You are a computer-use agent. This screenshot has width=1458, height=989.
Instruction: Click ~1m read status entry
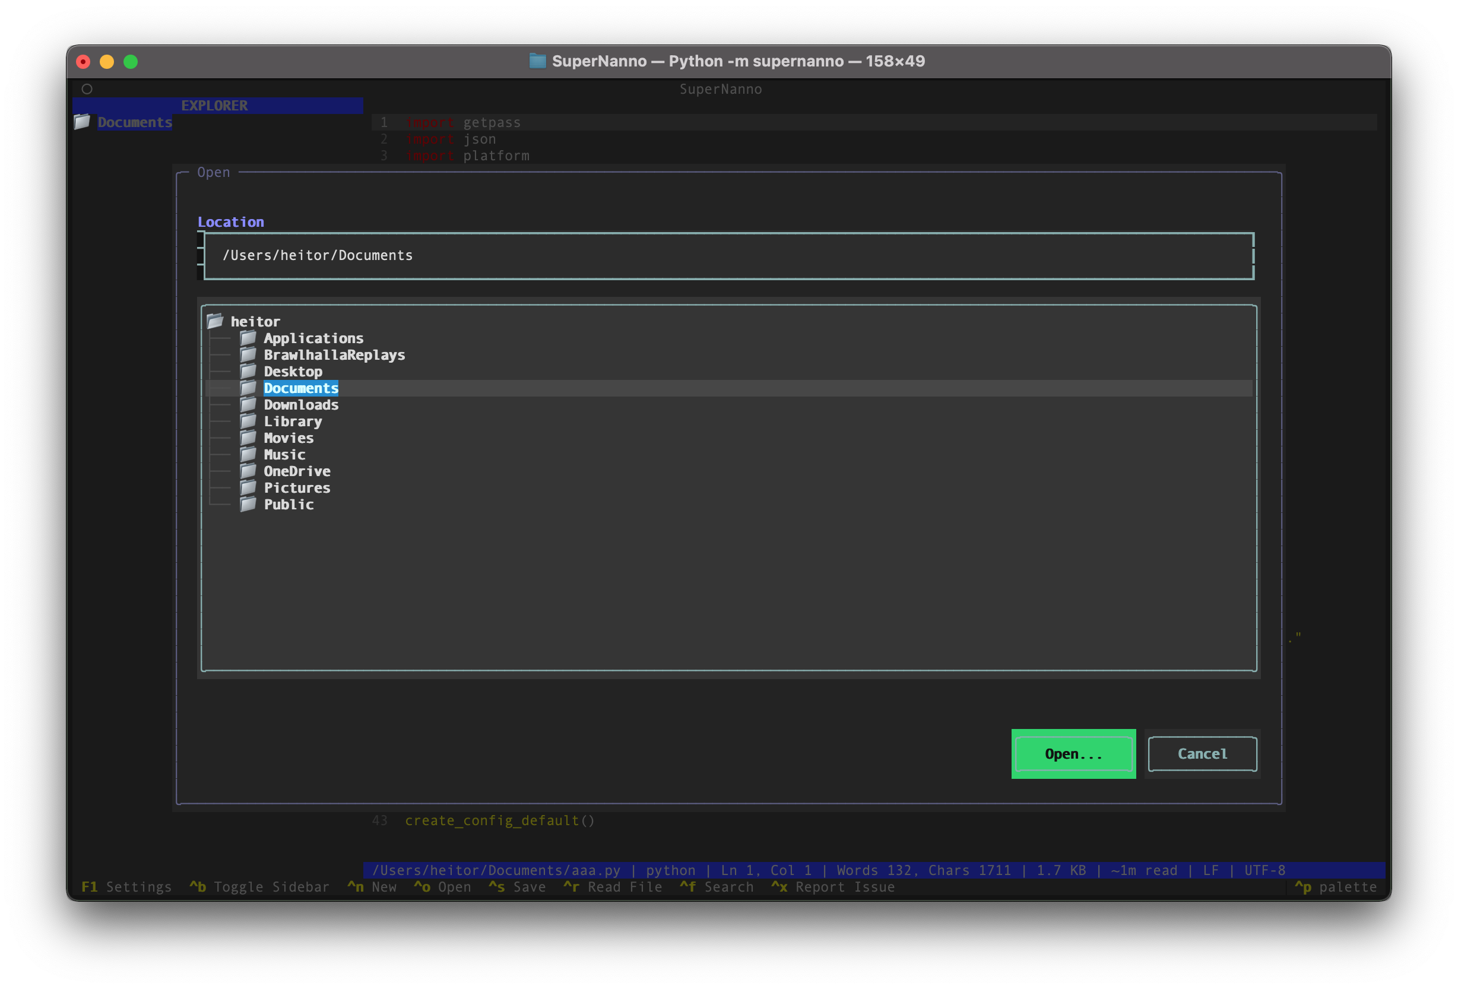pos(1145,870)
